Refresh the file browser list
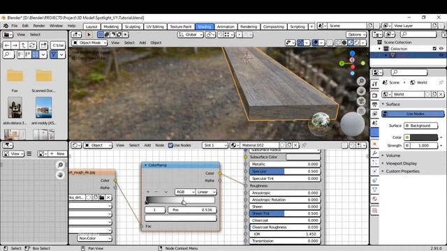 (32, 45)
